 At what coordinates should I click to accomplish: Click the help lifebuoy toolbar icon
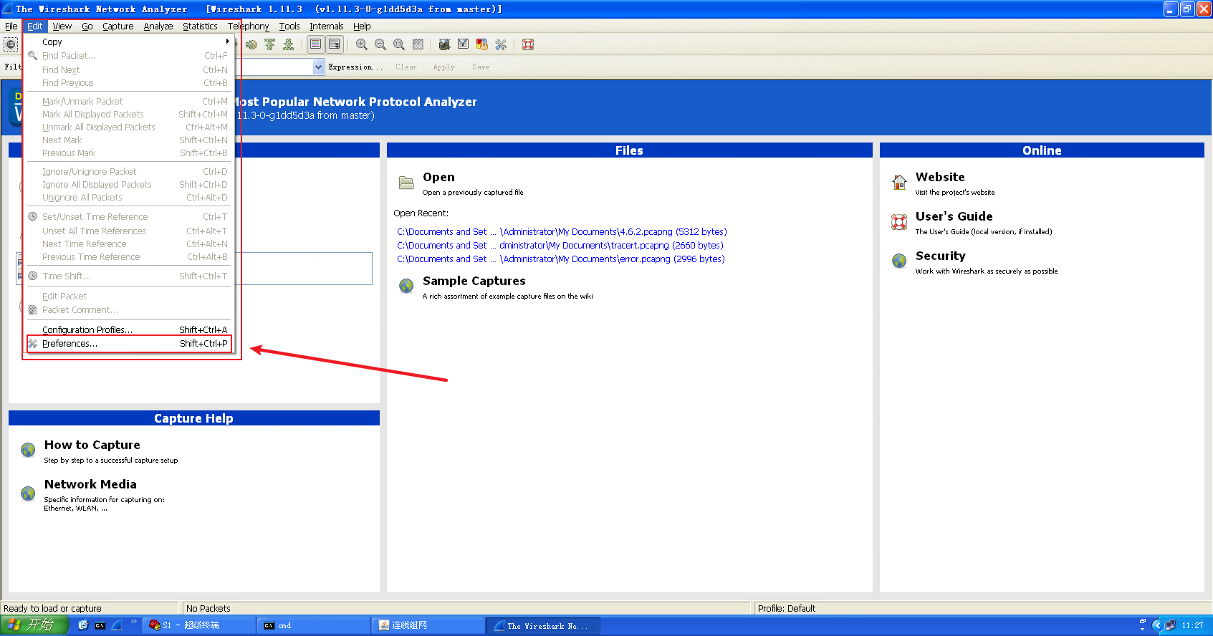(528, 44)
